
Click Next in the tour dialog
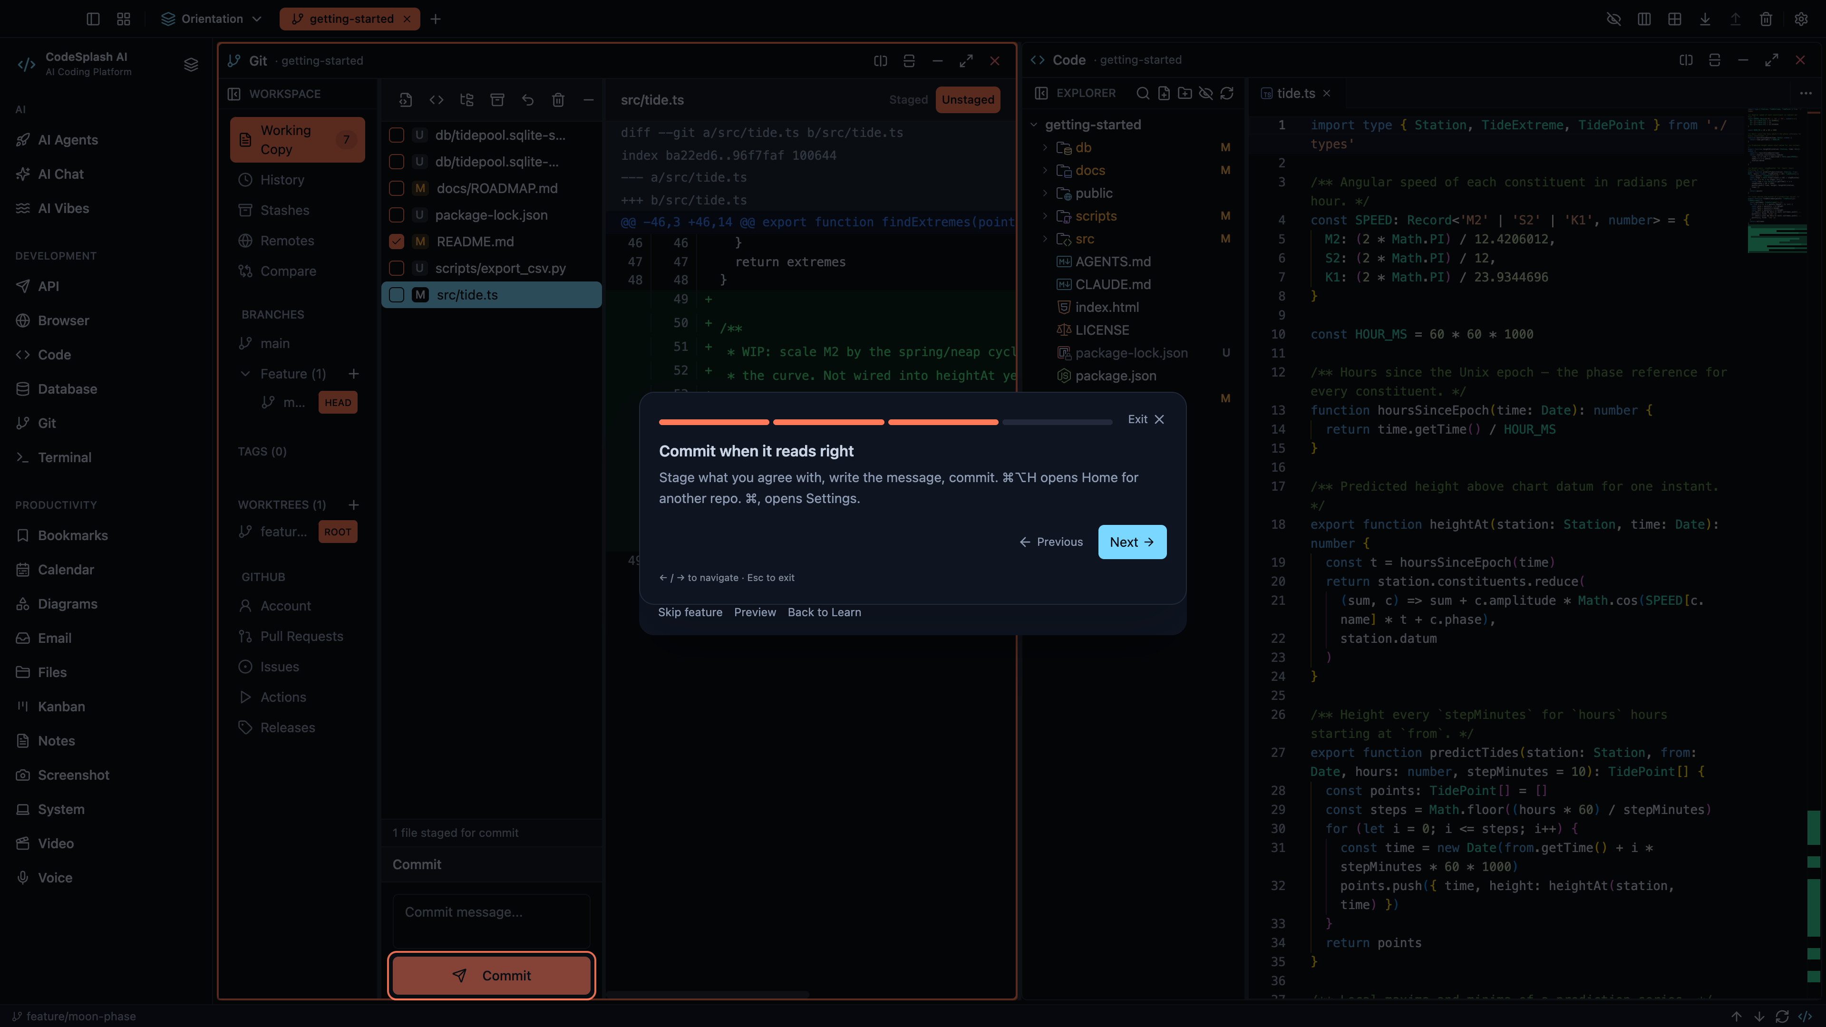tap(1132, 542)
